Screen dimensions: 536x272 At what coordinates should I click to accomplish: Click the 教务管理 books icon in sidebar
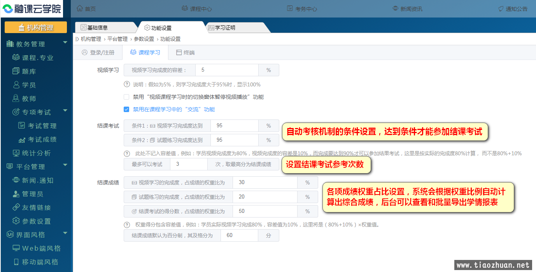coord(10,44)
